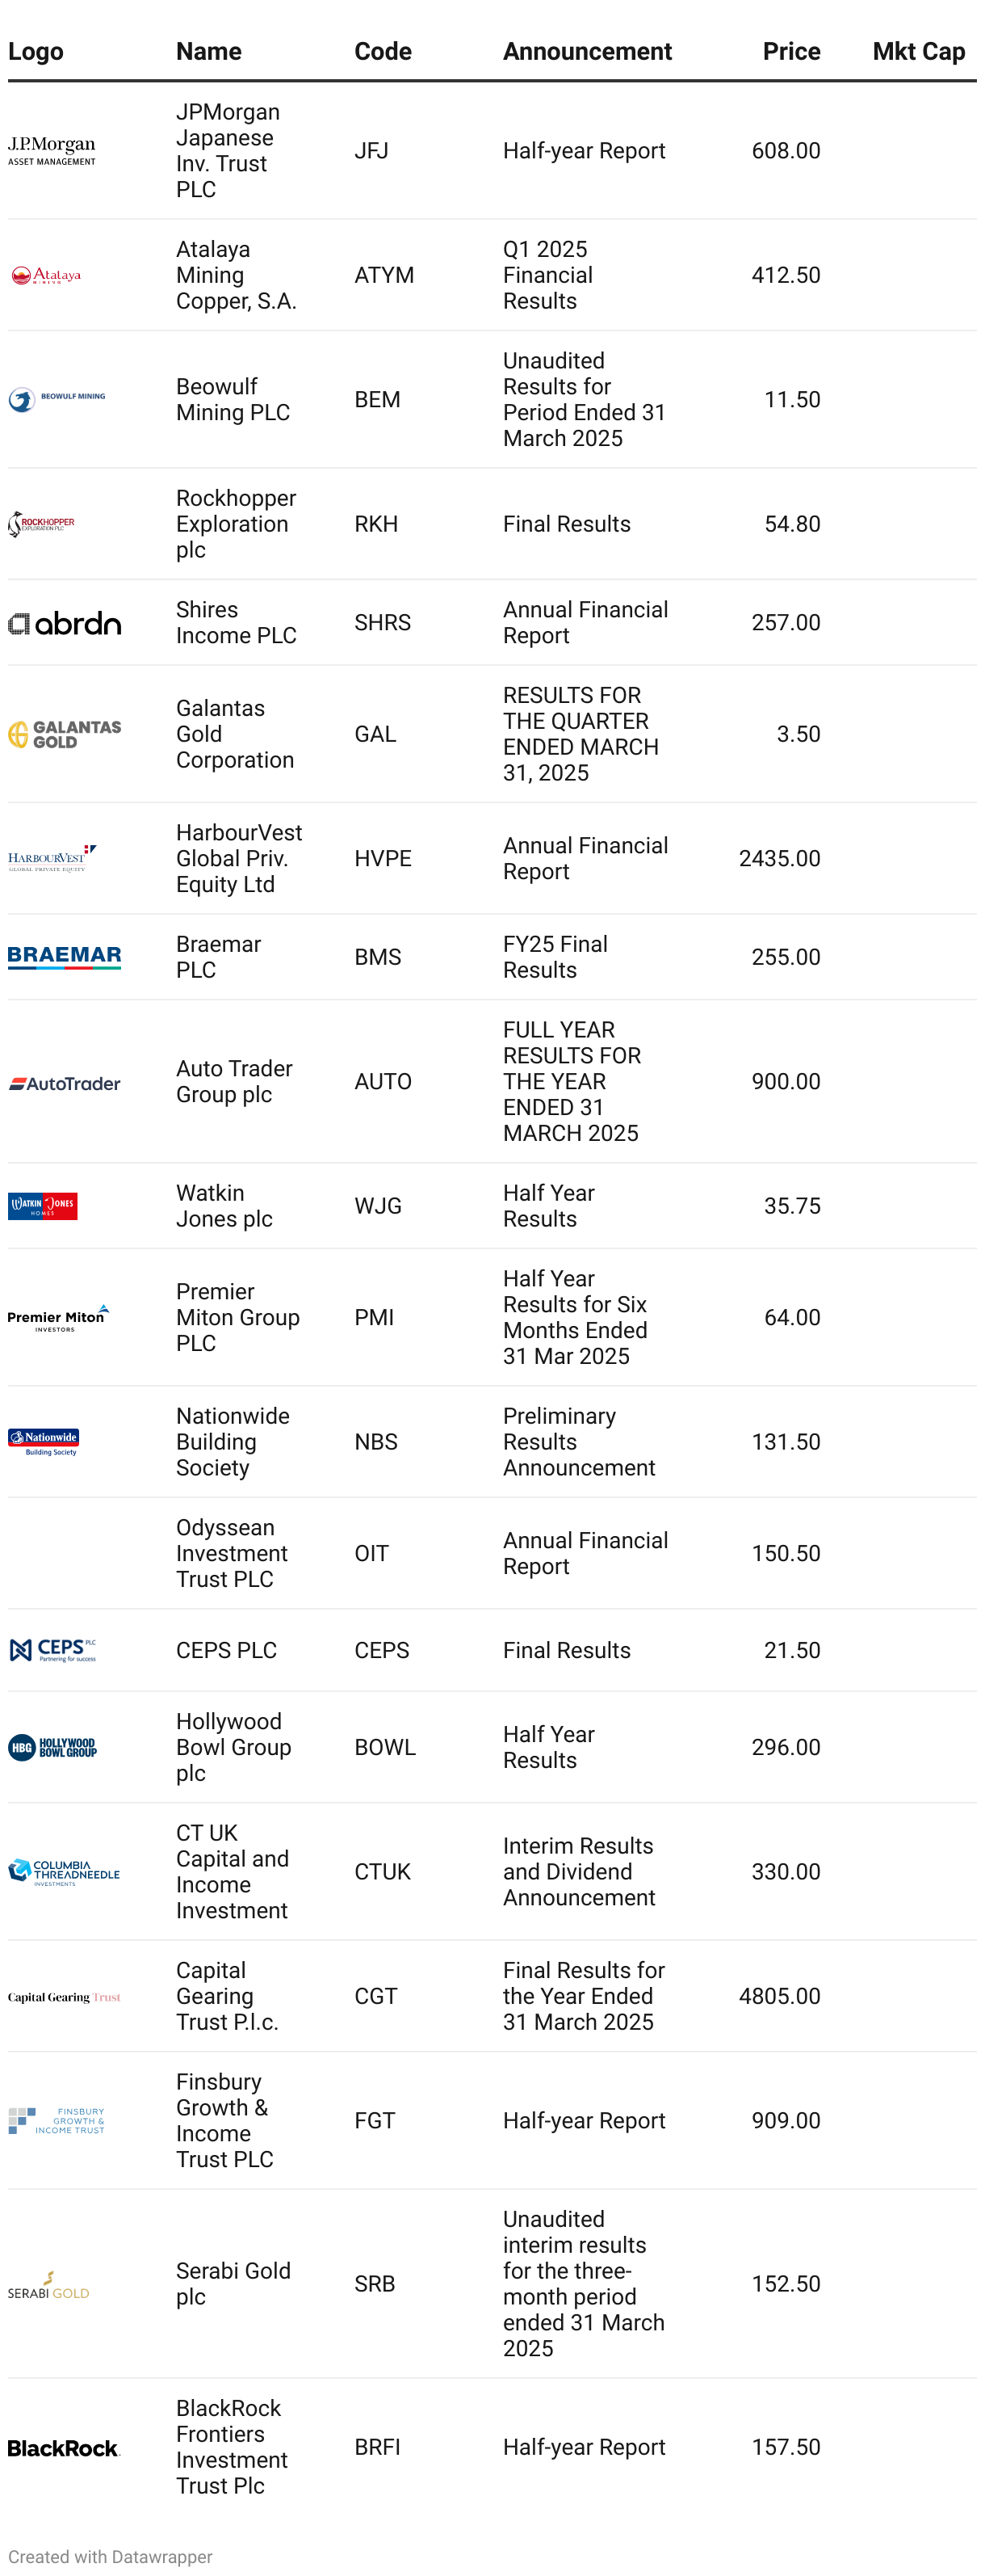Click the BlackRock logo
Screen dimensions: 985x2576
coord(65,2447)
